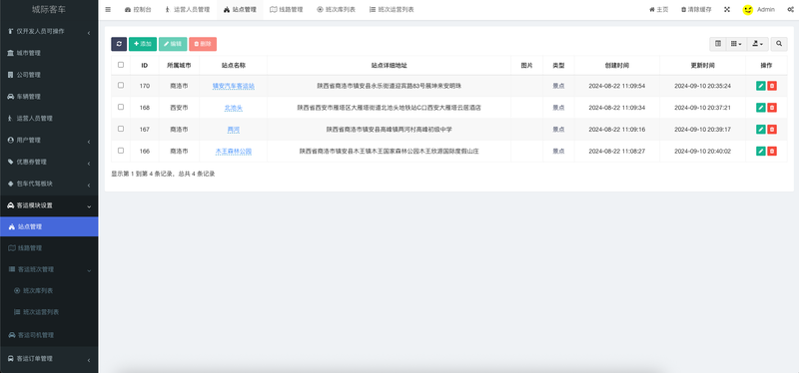Open 公司管理 in the sidebar
Screen dimensions: 799x373
click(x=49, y=75)
